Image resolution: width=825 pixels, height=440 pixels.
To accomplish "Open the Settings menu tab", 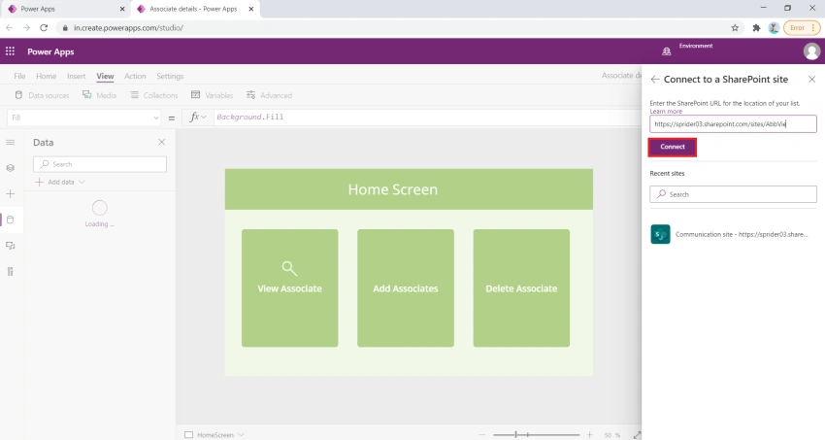I will (170, 76).
